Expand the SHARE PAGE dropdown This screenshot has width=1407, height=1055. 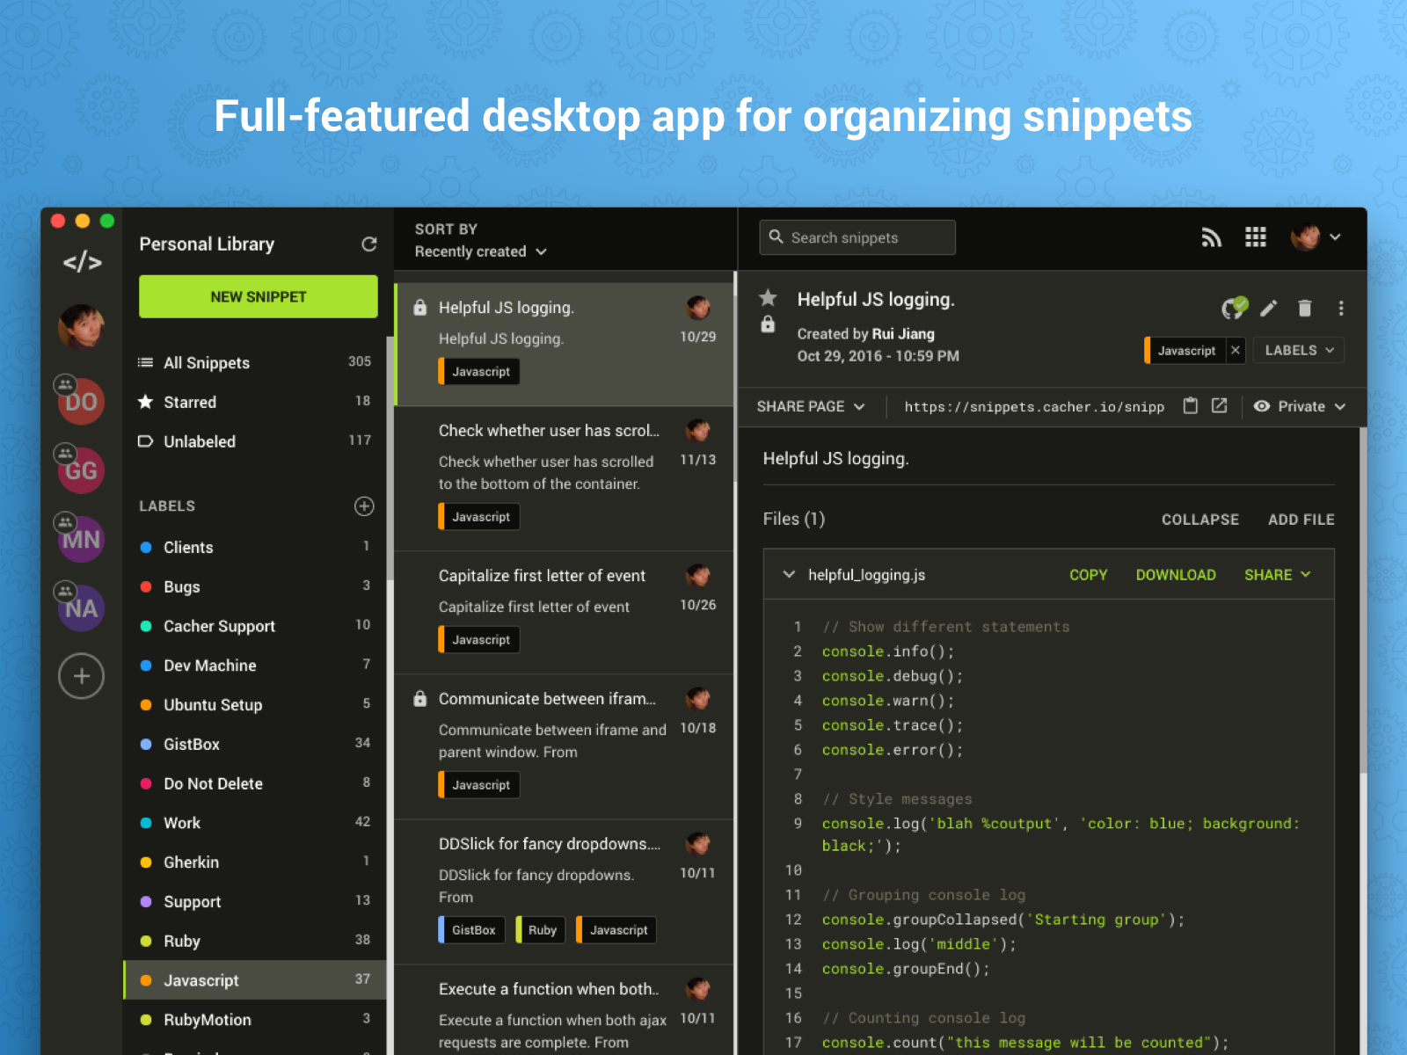pyautogui.click(x=811, y=406)
